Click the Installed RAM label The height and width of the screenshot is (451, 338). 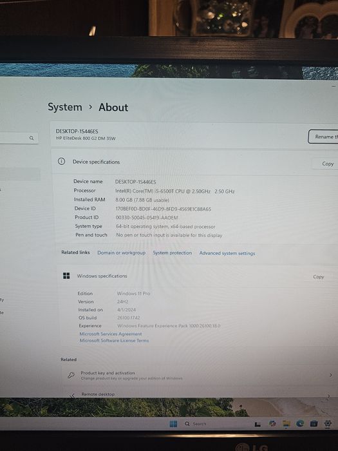click(89, 199)
